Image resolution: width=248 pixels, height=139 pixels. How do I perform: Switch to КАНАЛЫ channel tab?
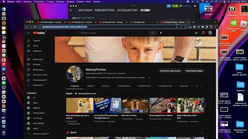point(184,86)
